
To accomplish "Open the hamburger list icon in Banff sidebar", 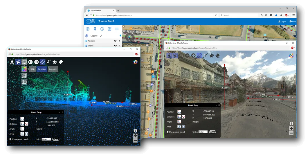I will click(117, 29).
